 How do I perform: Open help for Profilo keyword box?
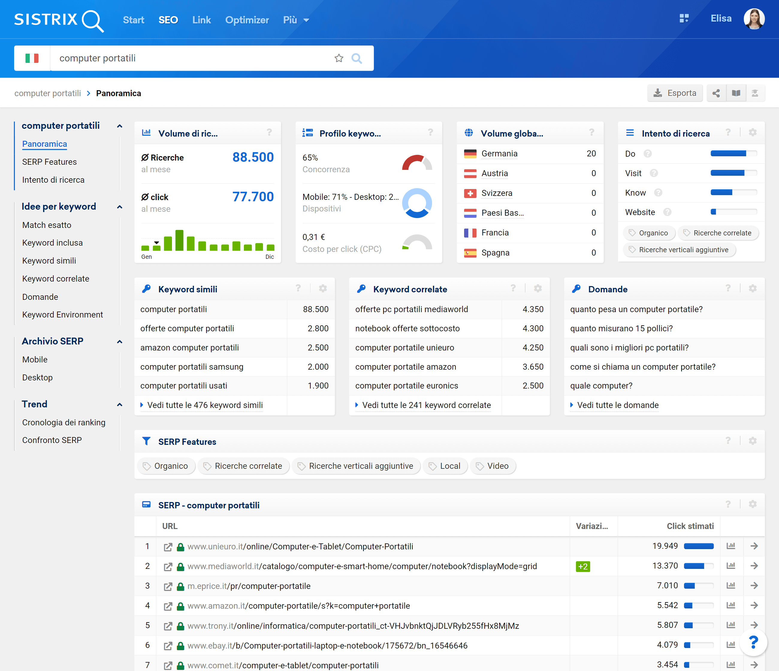click(431, 132)
